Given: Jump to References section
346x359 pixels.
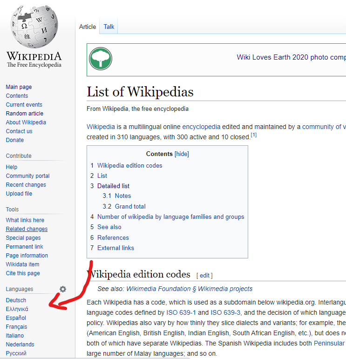Looking at the screenshot, I should [113, 237].
